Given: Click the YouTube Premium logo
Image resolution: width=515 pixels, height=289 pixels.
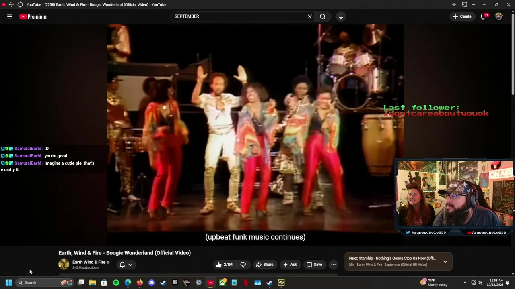Looking at the screenshot, I should click(33, 16).
